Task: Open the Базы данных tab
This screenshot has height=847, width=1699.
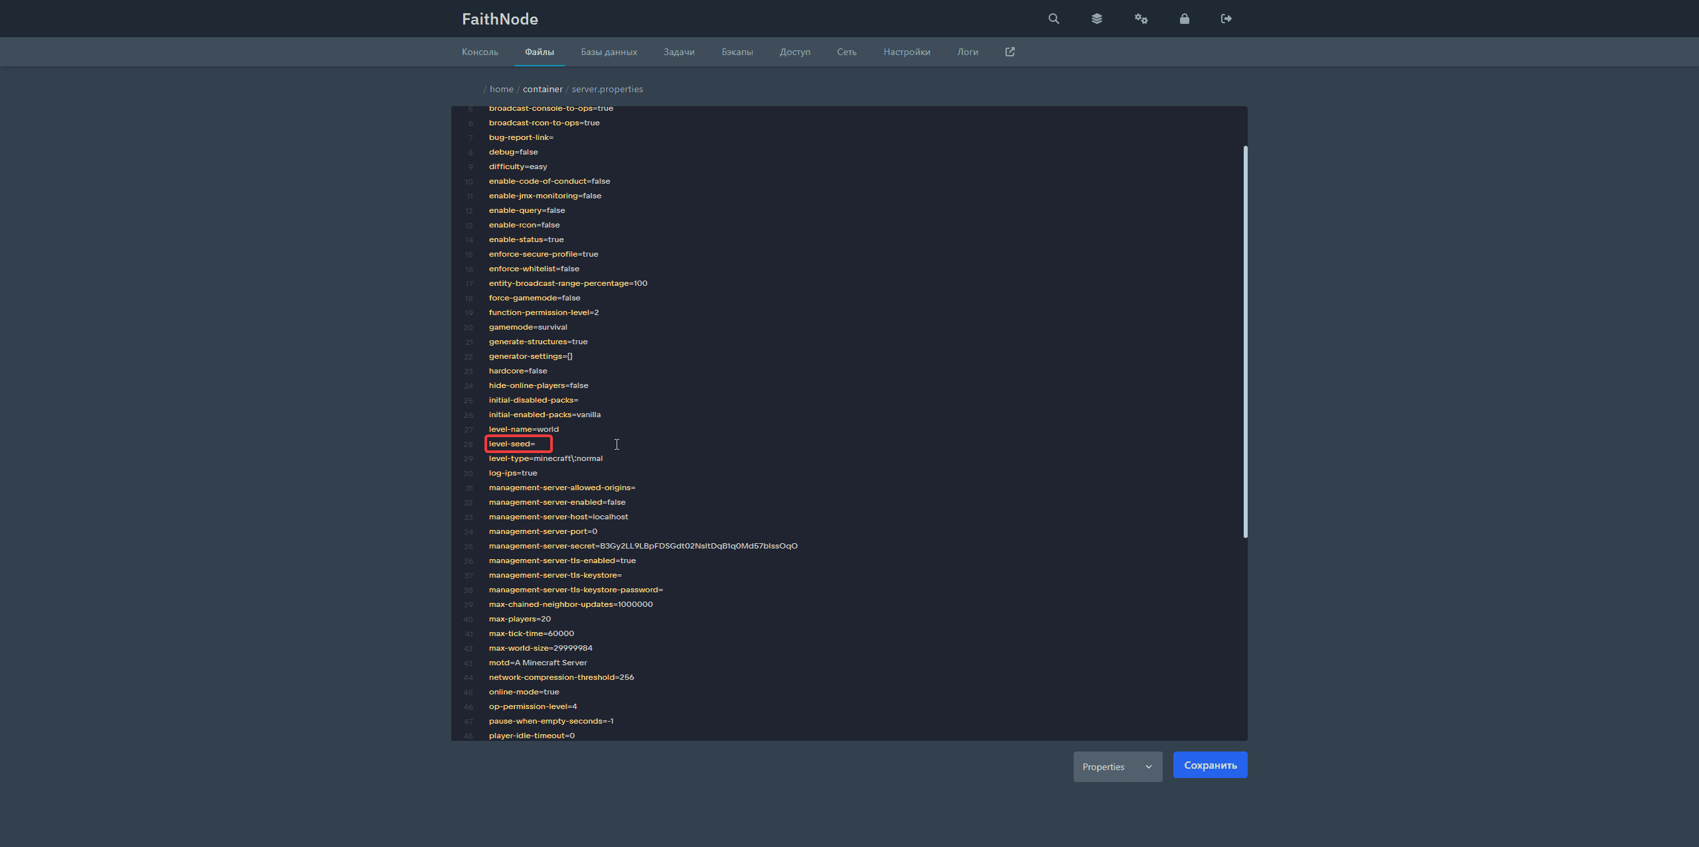Action: click(x=609, y=52)
